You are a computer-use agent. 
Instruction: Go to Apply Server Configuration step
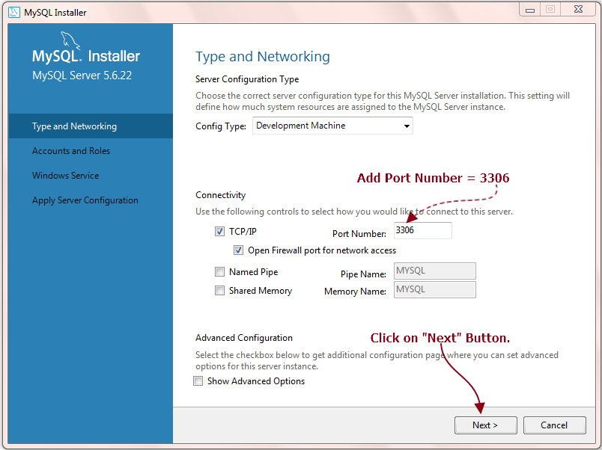click(85, 200)
